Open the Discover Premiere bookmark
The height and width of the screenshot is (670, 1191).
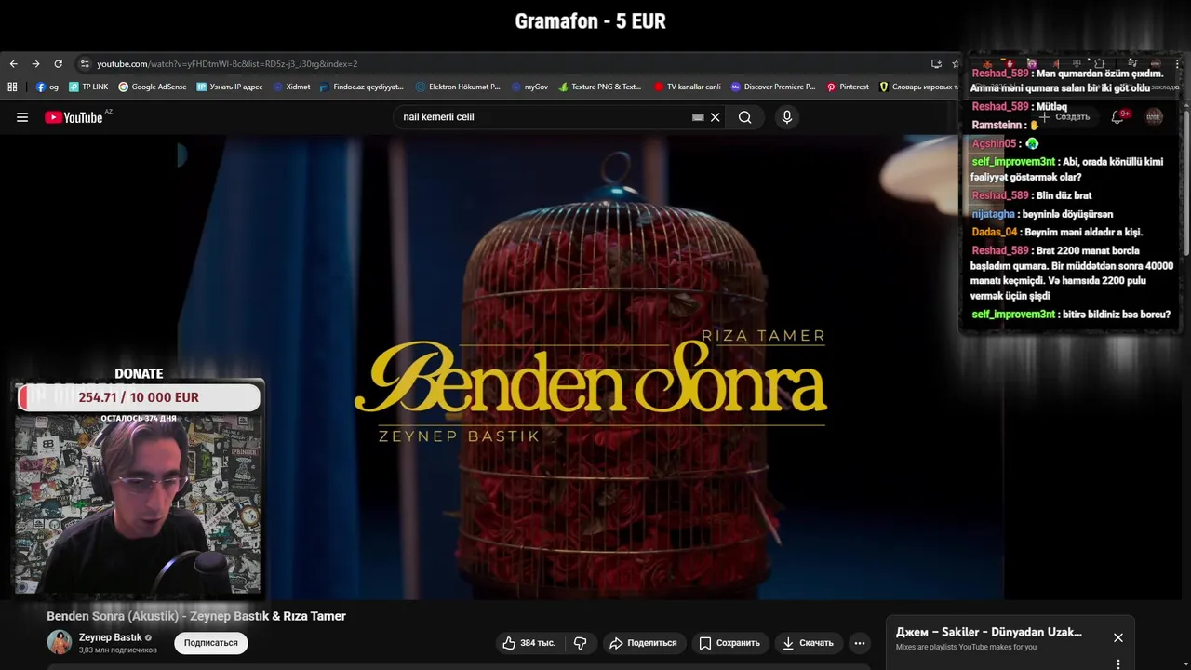[x=773, y=87]
